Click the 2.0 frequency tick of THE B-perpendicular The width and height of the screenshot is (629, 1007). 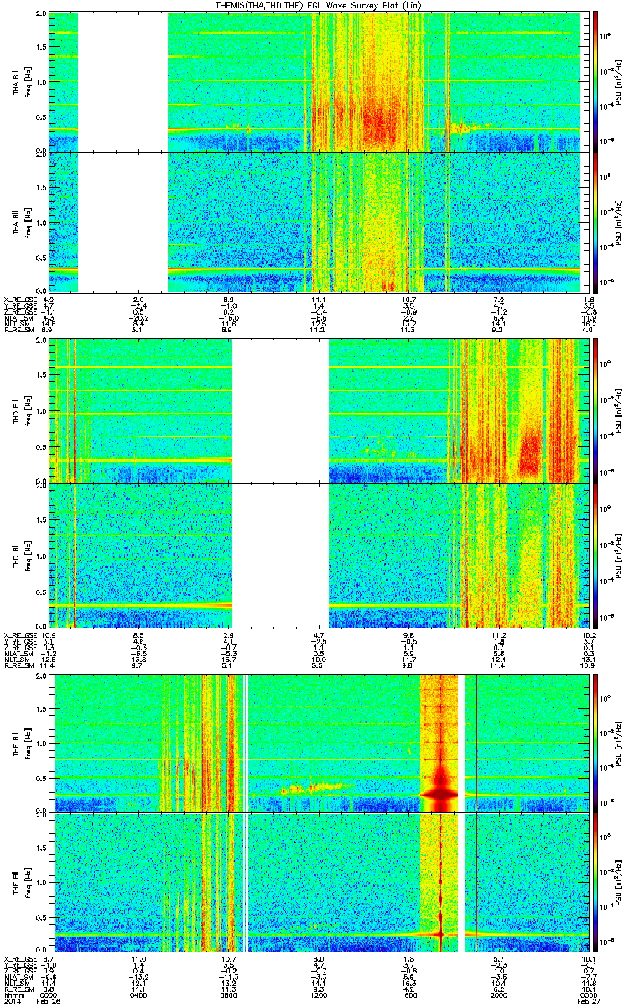42,676
